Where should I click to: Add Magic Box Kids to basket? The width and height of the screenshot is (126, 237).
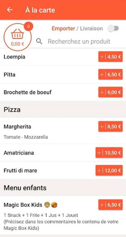click(110, 205)
